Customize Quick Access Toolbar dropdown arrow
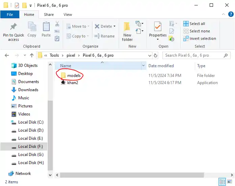Image resolution: width=235 pixels, height=186 pixels. (x=30, y=6)
